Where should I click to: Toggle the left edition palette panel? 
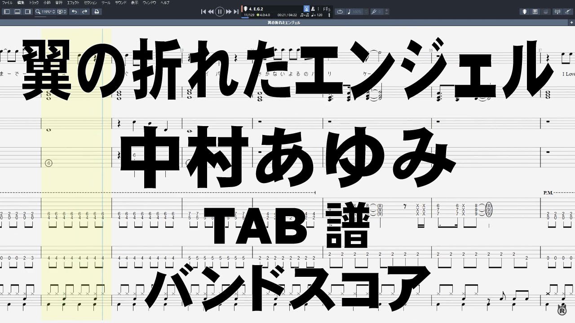pos(7,12)
